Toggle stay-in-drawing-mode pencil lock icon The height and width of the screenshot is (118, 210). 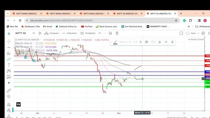pos(9,110)
